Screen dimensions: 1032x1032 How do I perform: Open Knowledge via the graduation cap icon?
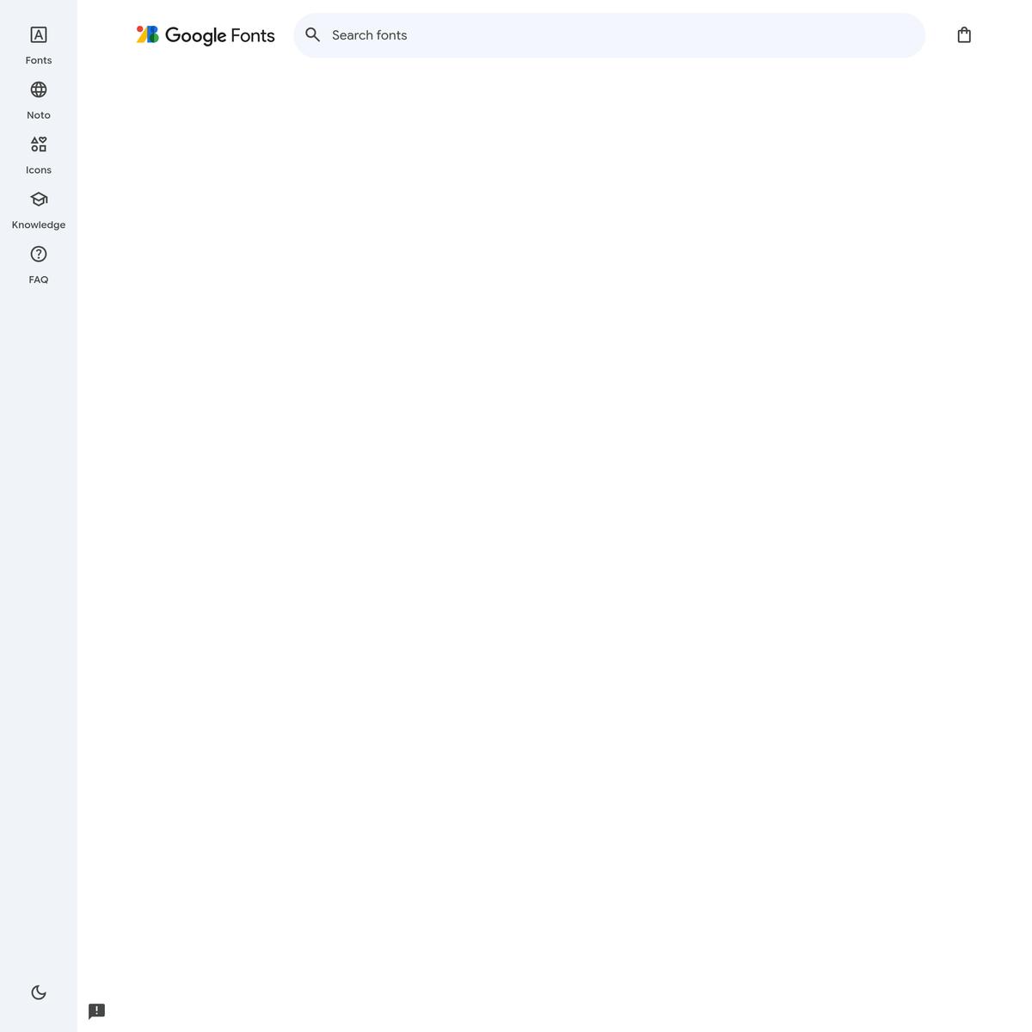coord(39,200)
